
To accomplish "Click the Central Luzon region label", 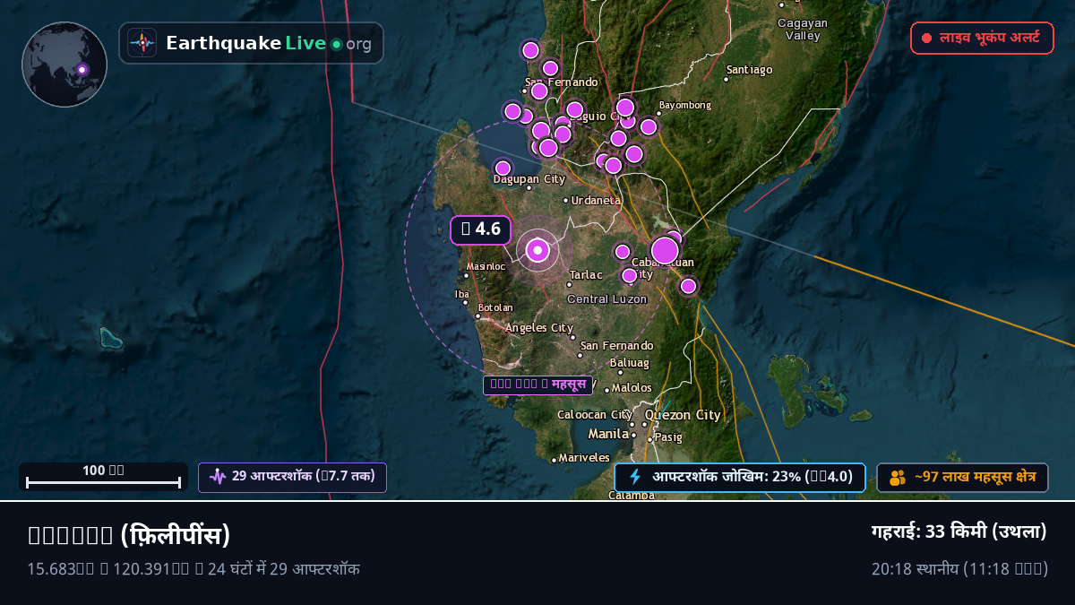I will click(x=606, y=298).
